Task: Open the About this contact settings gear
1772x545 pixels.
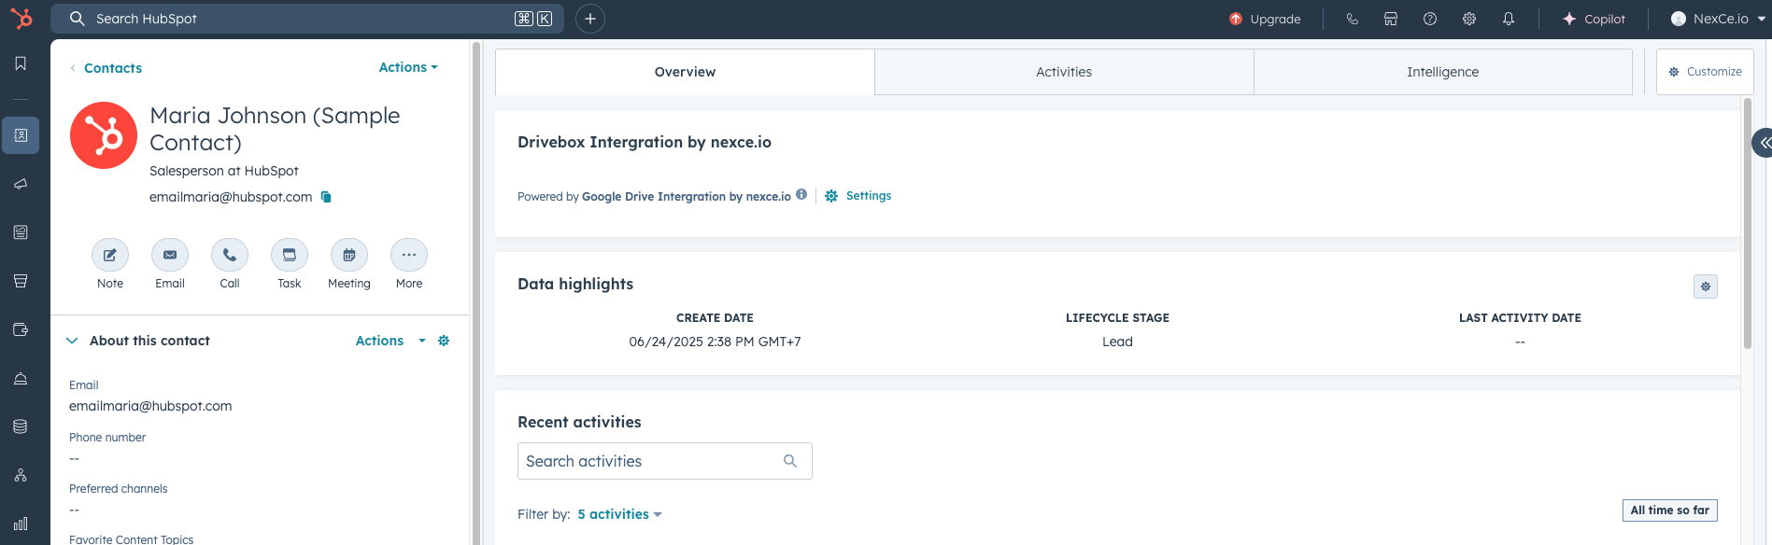Action: [444, 341]
